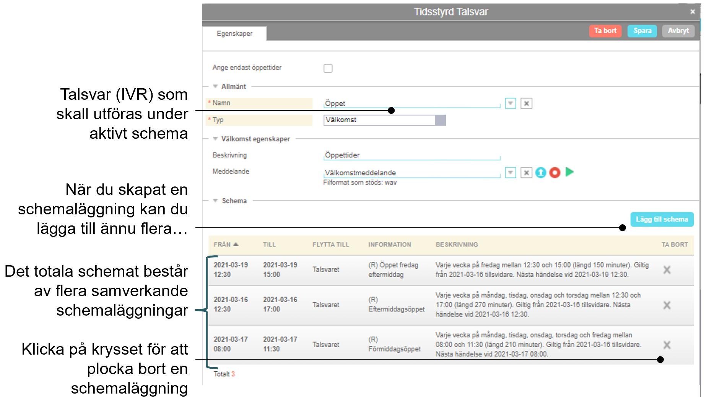Click the 'Filformat som stöds: wav' hint text
This screenshot has height=397, width=704.
pyautogui.click(x=360, y=183)
